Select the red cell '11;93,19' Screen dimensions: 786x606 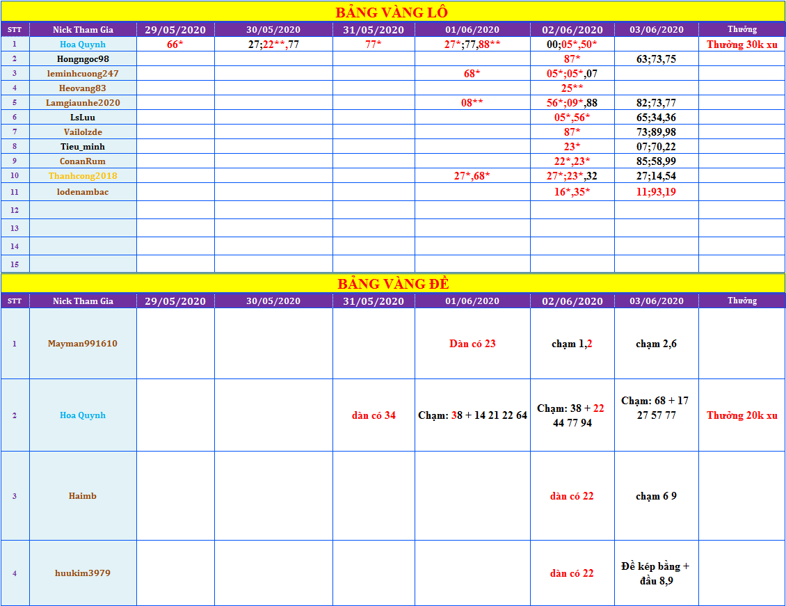(656, 191)
